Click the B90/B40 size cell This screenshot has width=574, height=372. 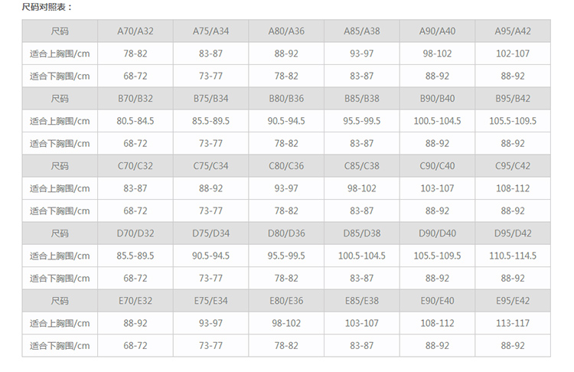tap(437, 99)
